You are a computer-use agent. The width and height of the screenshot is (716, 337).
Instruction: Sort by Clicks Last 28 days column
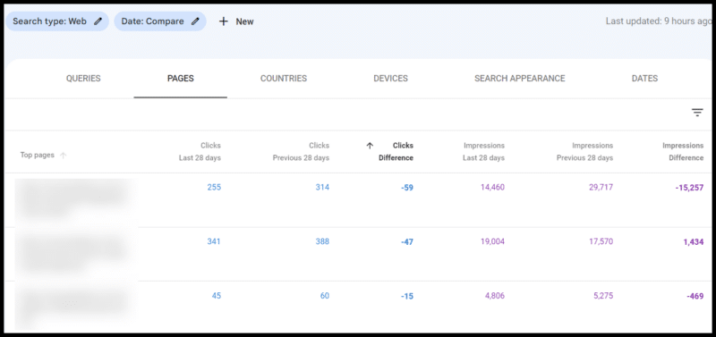(200, 152)
